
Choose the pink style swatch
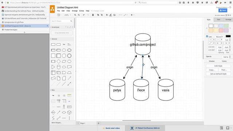tap(221, 30)
